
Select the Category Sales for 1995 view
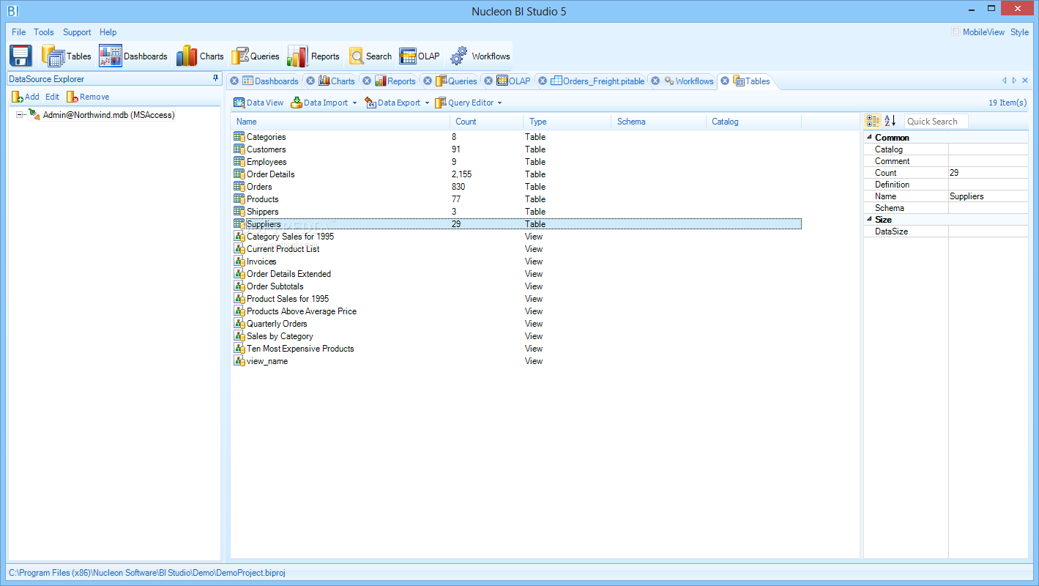[516, 237]
